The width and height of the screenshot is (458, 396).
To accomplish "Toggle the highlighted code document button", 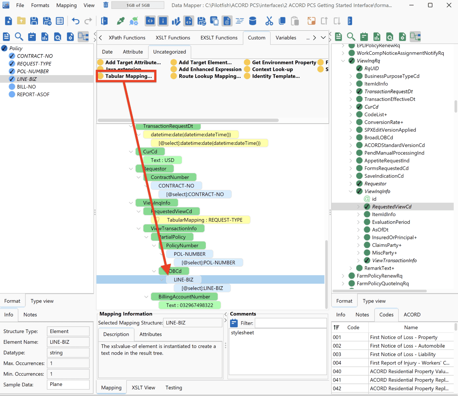I will (x=189, y=21).
